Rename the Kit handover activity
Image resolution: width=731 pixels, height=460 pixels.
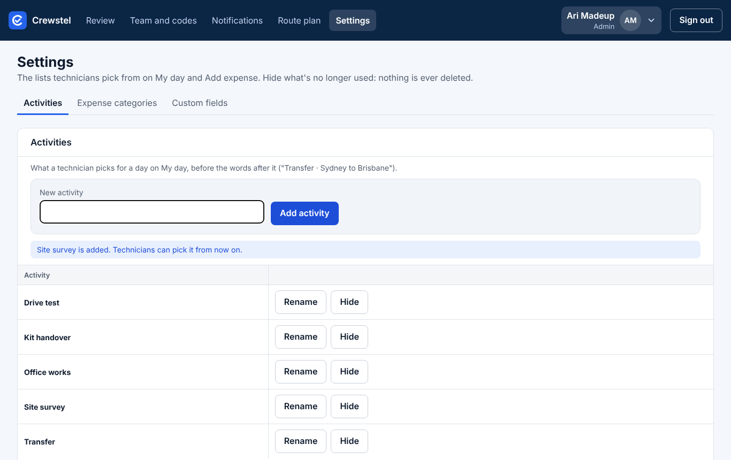pyautogui.click(x=301, y=337)
